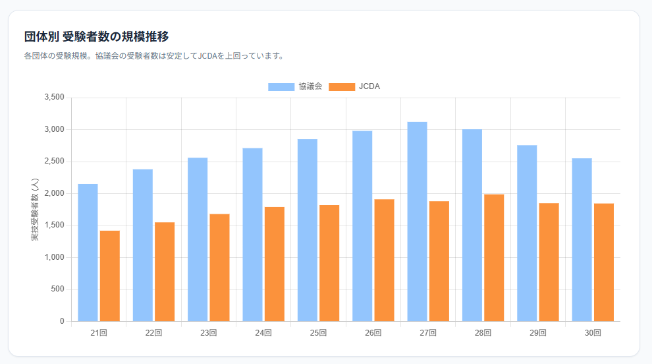Click the 3,500 y-axis tick label

point(54,98)
